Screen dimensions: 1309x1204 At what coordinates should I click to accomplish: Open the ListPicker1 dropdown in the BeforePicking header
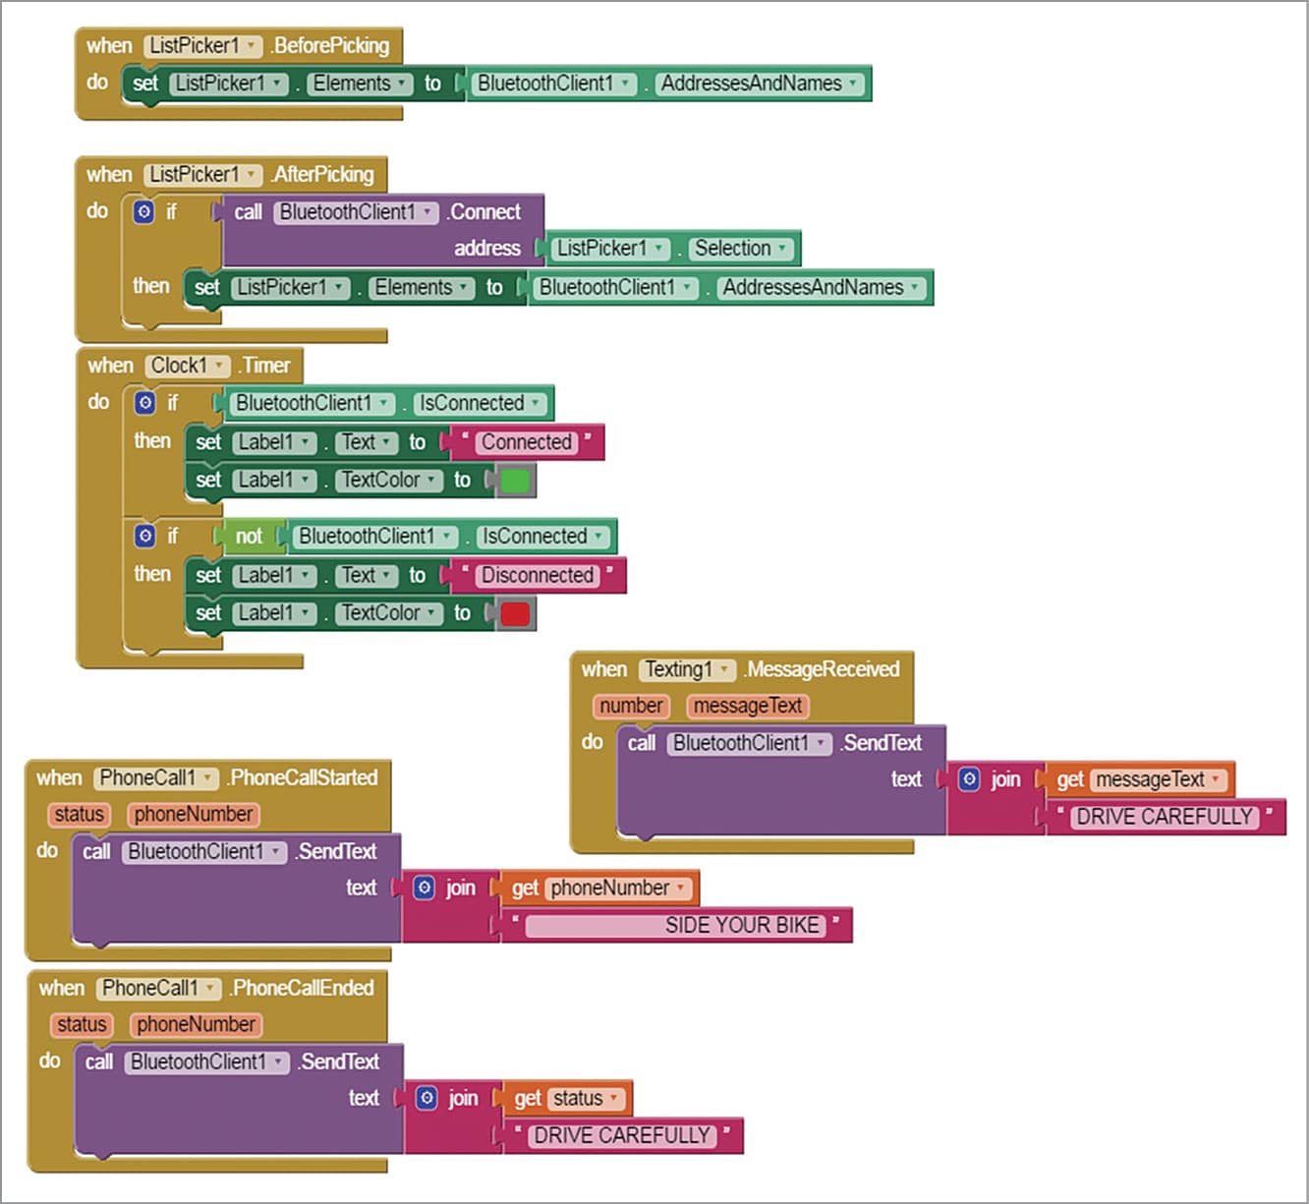(x=252, y=46)
